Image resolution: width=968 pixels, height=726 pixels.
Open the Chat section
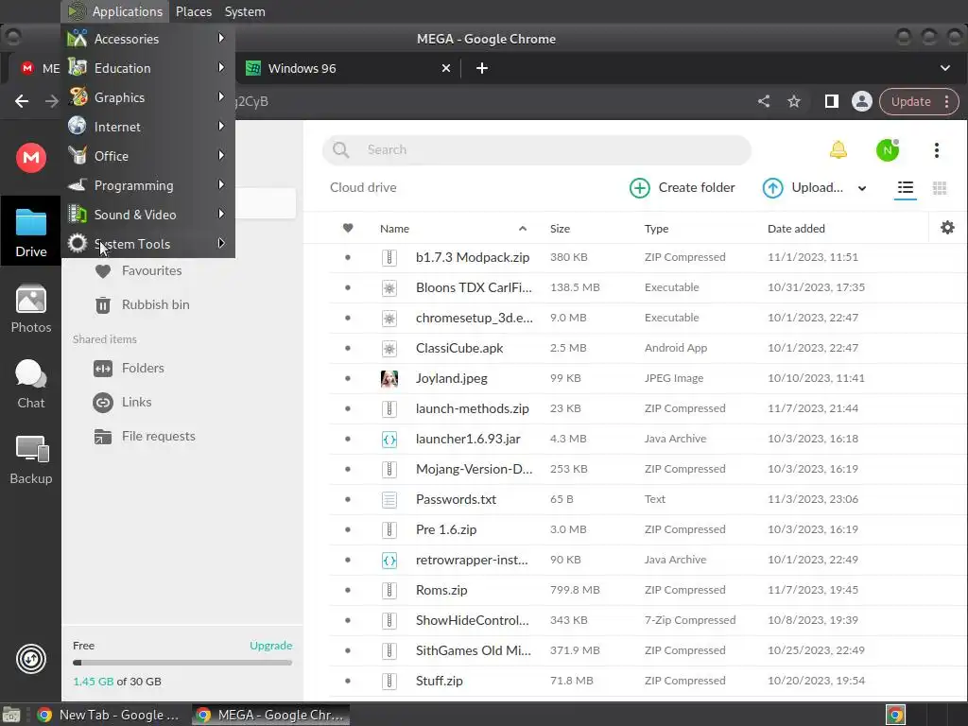(31, 384)
